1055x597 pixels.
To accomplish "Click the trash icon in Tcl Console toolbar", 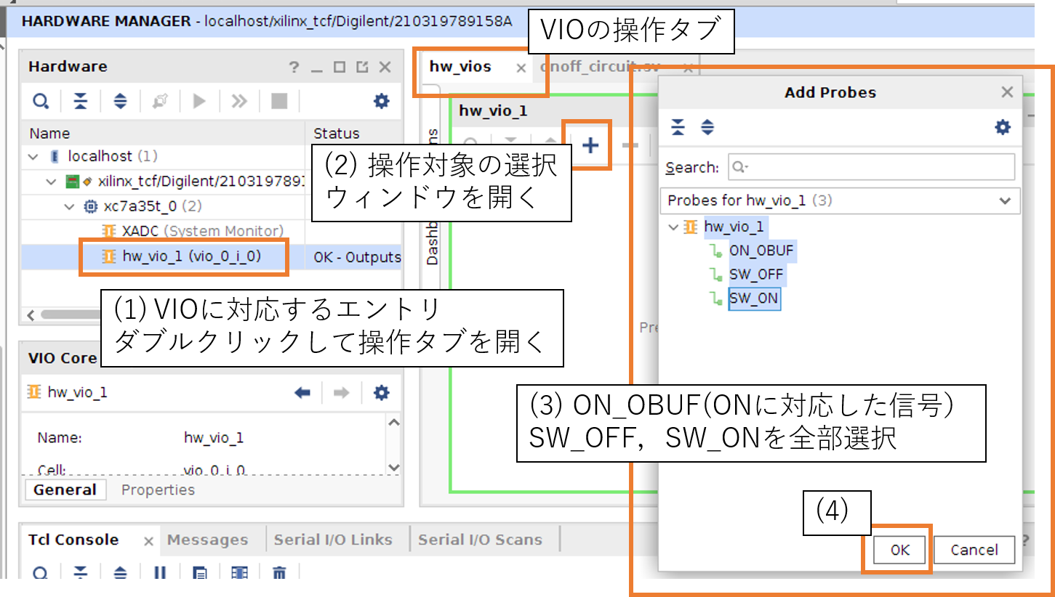I will click(278, 574).
